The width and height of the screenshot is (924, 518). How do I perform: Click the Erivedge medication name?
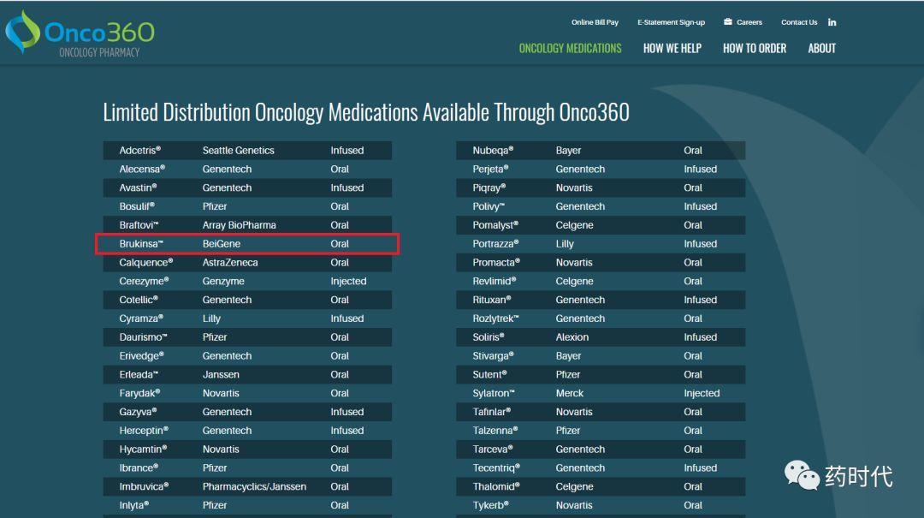[141, 356]
